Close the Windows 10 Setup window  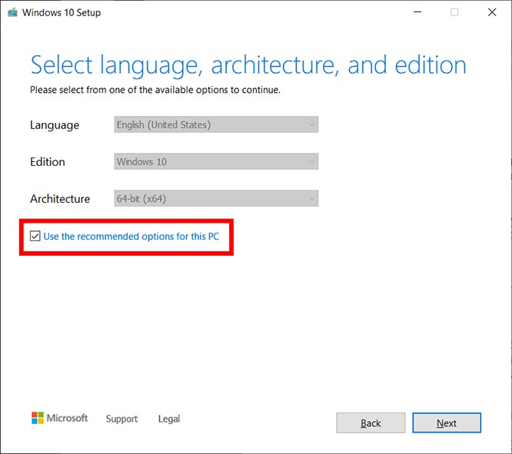point(491,12)
